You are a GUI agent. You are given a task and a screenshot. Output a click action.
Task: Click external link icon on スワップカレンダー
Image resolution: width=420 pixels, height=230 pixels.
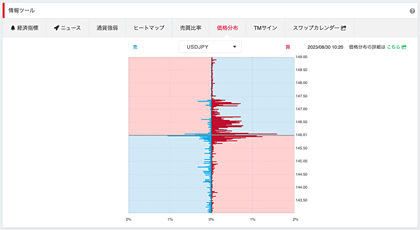pyautogui.click(x=343, y=28)
